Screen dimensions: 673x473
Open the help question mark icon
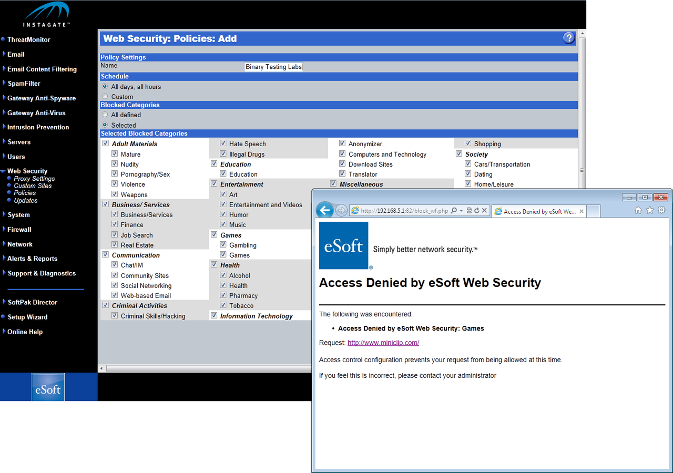(x=568, y=38)
